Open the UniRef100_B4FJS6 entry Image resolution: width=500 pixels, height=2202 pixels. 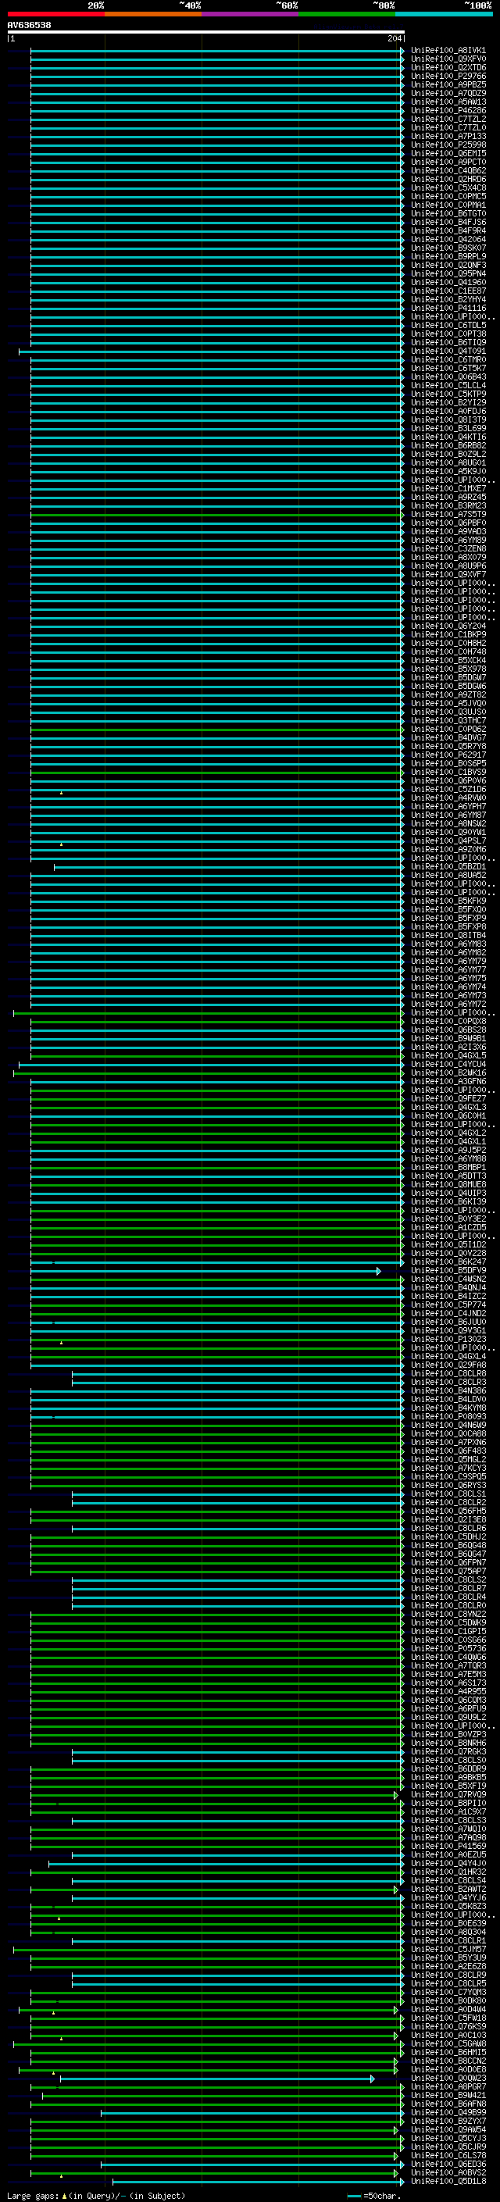(448, 223)
